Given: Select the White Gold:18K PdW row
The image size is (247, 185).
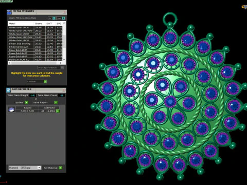Looking at the screenshot, I should (35, 37).
